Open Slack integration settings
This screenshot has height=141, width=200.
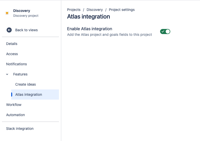(20, 129)
